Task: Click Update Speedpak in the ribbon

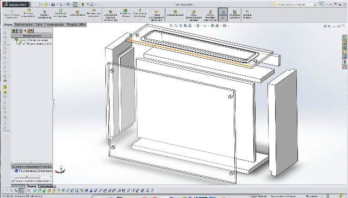Action: (234, 15)
